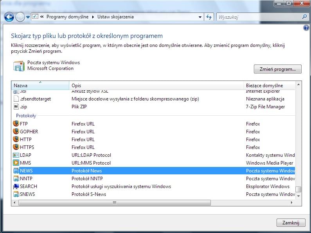311x233 pixels.
Task: Click 'Eksplorator Windows' default entry
Action: pyautogui.click(x=268, y=186)
